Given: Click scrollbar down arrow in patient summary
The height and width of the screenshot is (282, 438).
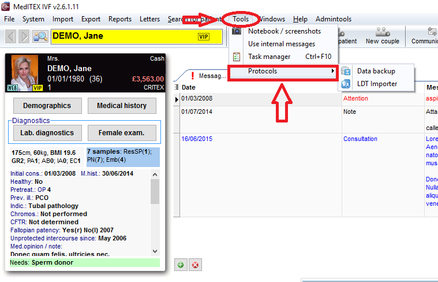Looking at the screenshot, I should pos(155,251).
